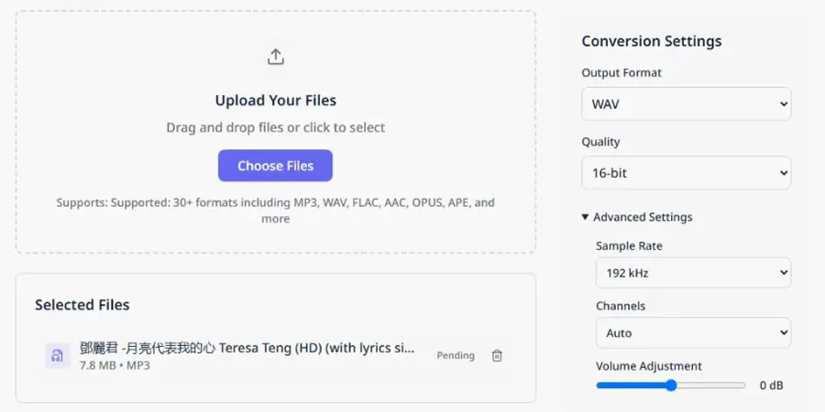Click the Advanced Settings label text
Viewport: 825px width, 412px height.
click(x=643, y=217)
